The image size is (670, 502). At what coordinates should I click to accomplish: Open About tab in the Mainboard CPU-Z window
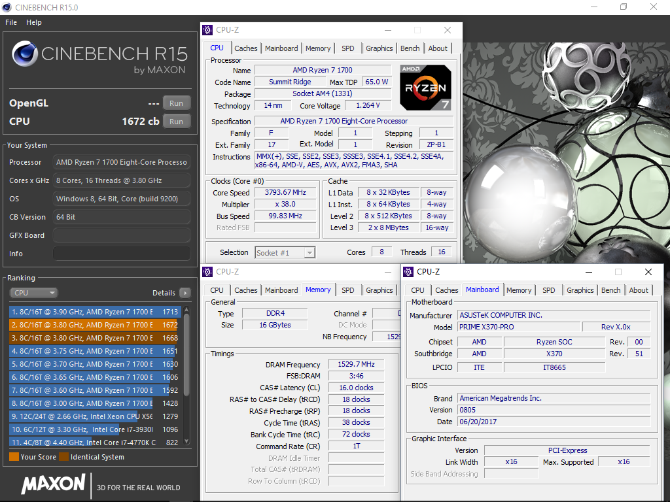point(639,290)
